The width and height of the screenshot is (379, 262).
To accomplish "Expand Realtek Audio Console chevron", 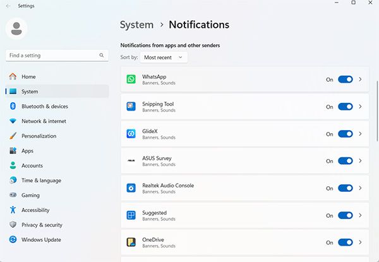I will 360,188.
